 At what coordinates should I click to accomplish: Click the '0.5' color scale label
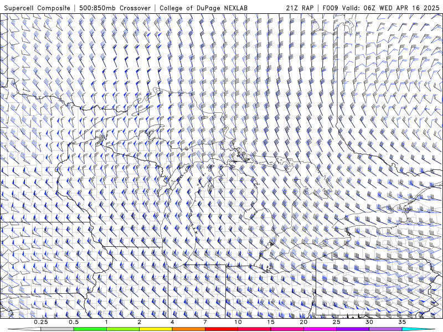(x=74, y=322)
